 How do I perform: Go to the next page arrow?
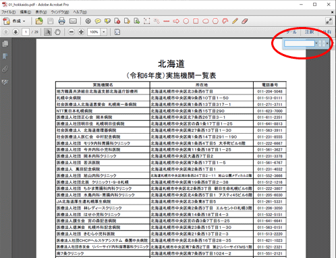(x=16, y=32)
